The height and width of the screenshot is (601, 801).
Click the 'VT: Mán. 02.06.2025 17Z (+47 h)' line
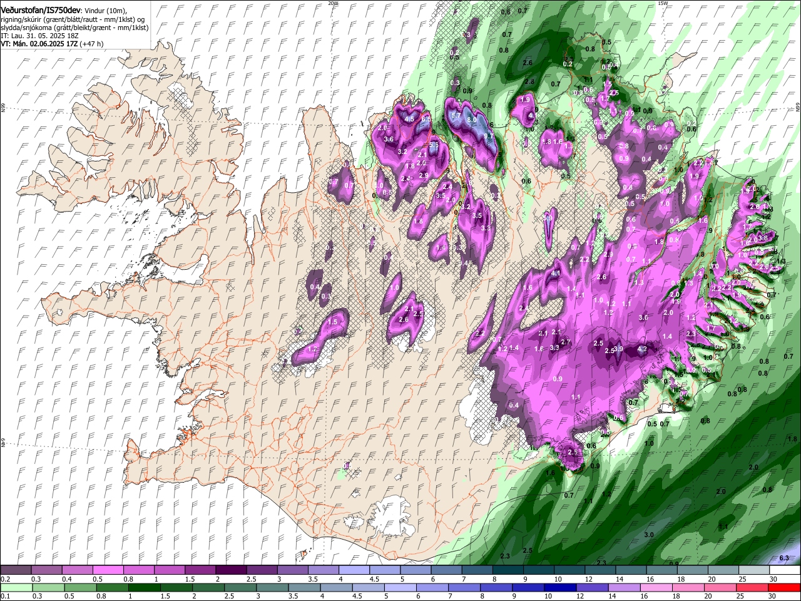(x=53, y=44)
